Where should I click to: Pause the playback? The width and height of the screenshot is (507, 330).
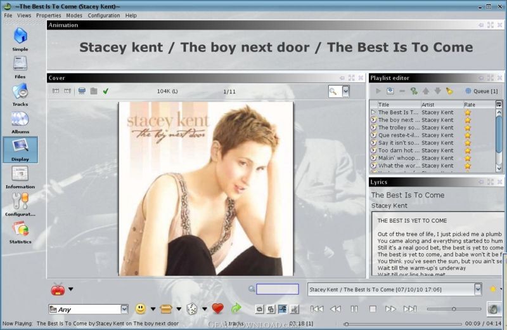coord(354,309)
